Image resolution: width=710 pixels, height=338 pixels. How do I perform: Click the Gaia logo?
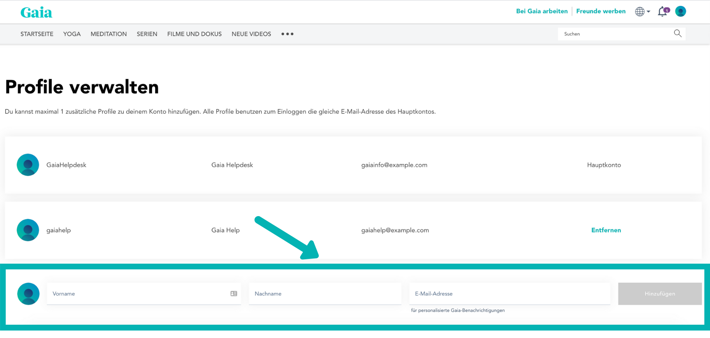click(x=36, y=13)
